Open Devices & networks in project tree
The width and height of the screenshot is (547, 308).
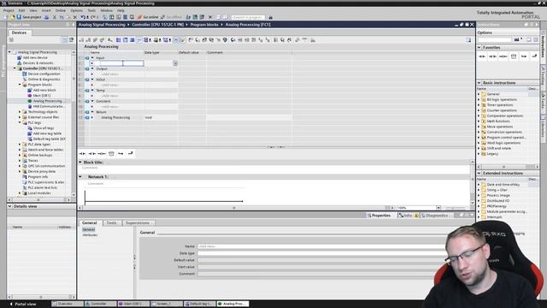[x=38, y=62]
